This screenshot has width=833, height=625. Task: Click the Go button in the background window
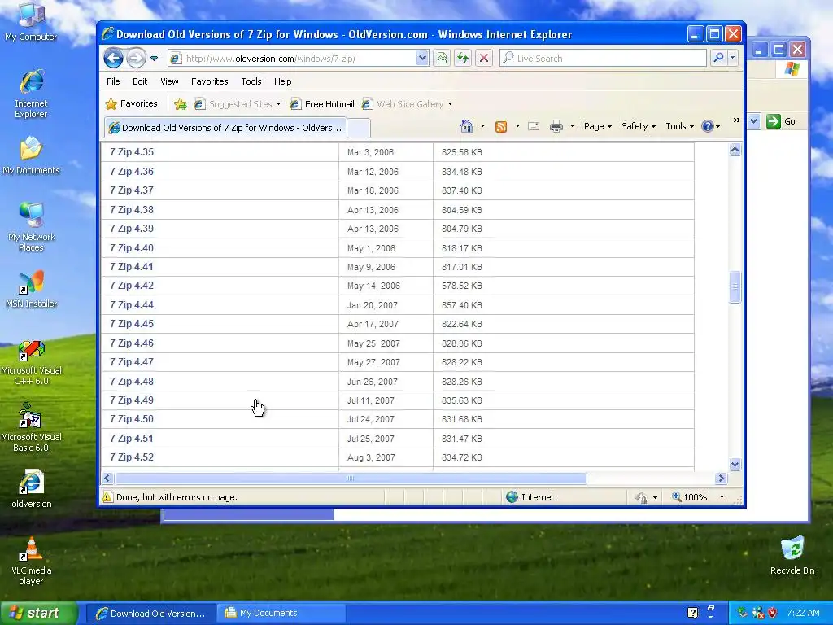782,121
